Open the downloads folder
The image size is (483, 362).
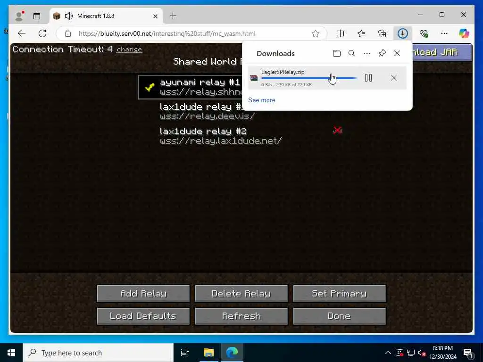tap(337, 53)
